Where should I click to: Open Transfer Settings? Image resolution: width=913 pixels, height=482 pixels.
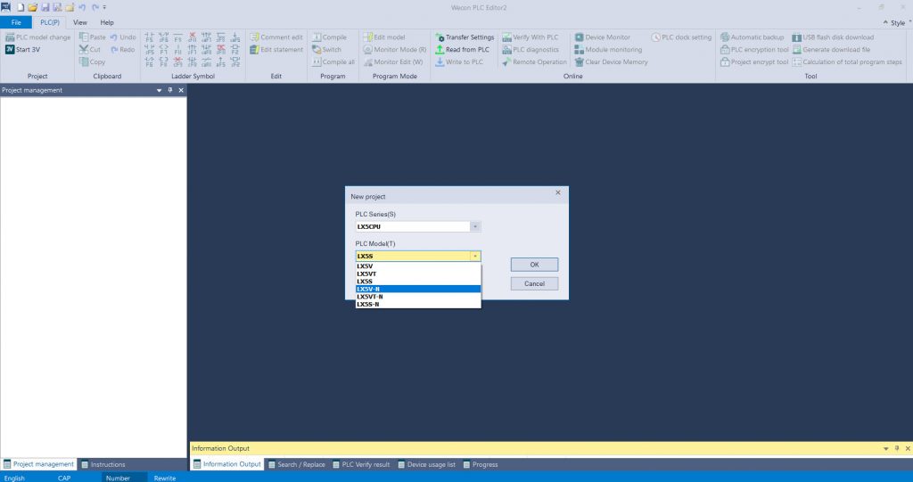coord(465,37)
